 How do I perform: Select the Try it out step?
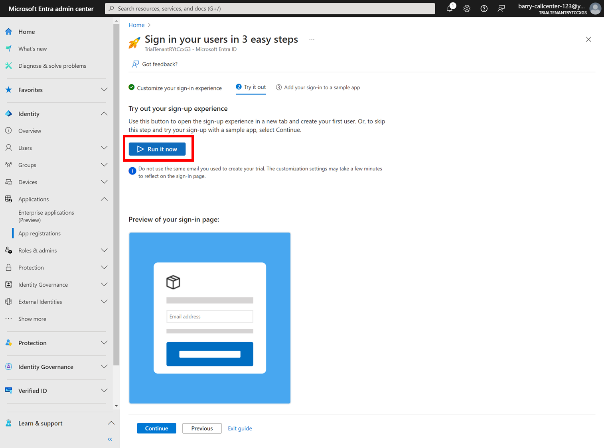click(x=251, y=87)
